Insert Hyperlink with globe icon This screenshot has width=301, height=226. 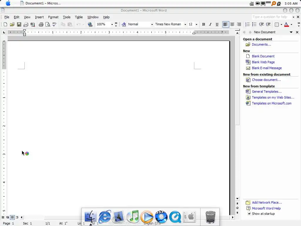pos(90,24)
